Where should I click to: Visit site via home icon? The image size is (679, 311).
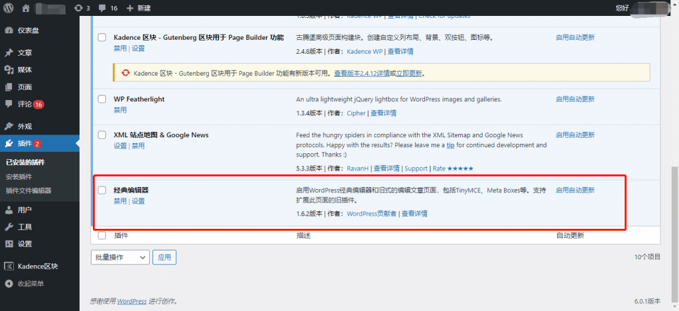26,8
